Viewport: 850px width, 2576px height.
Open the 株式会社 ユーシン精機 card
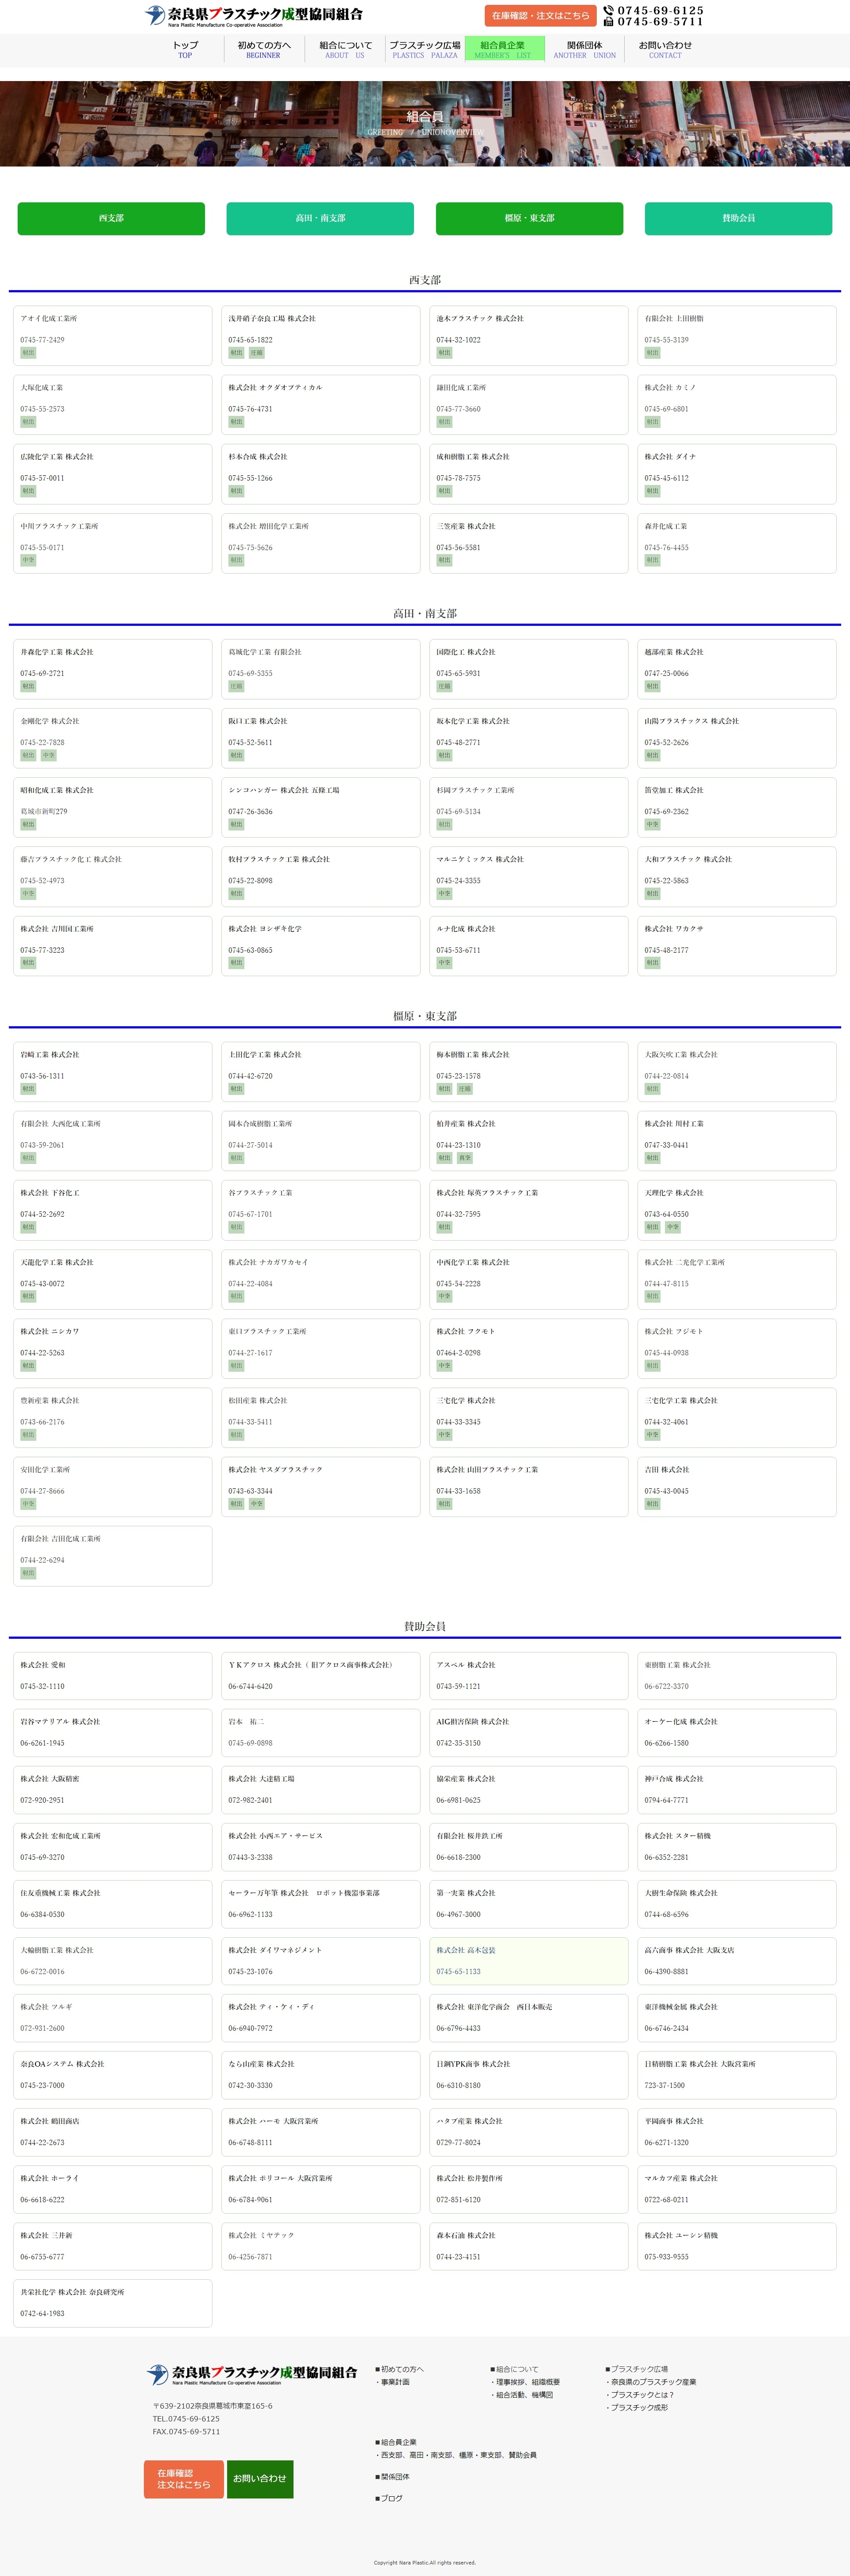click(x=737, y=2246)
